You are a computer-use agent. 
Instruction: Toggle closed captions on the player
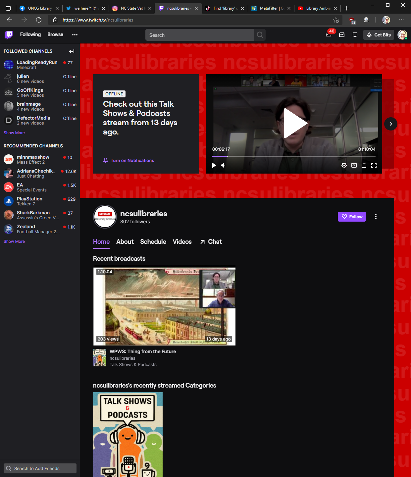coord(354,165)
